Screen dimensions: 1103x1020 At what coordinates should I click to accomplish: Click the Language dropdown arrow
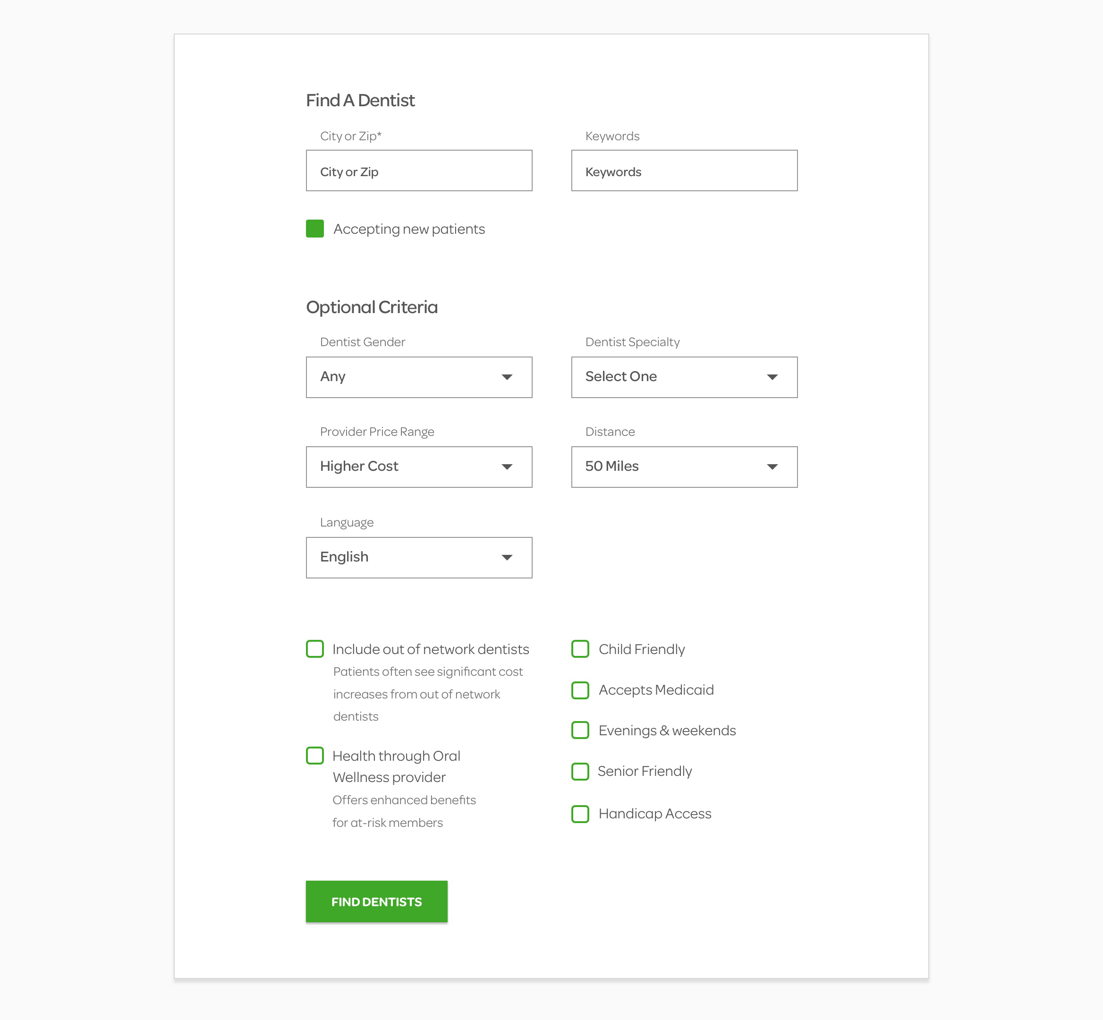point(507,558)
